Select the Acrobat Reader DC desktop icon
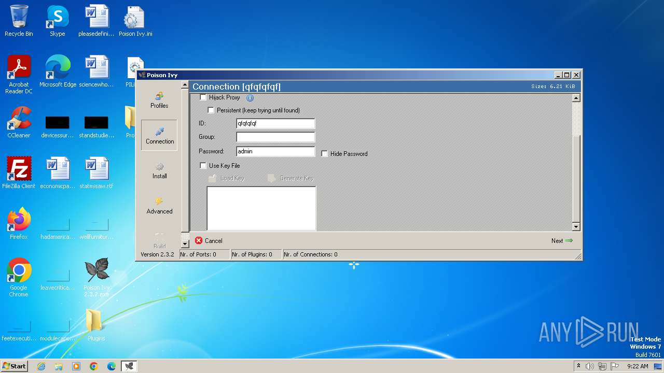Image resolution: width=664 pixels, height=373 pixels. (19, 75)
